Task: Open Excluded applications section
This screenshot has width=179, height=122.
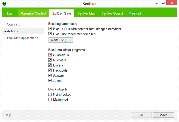Action: 22,38
